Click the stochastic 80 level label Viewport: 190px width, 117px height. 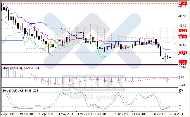click(180, 92)
